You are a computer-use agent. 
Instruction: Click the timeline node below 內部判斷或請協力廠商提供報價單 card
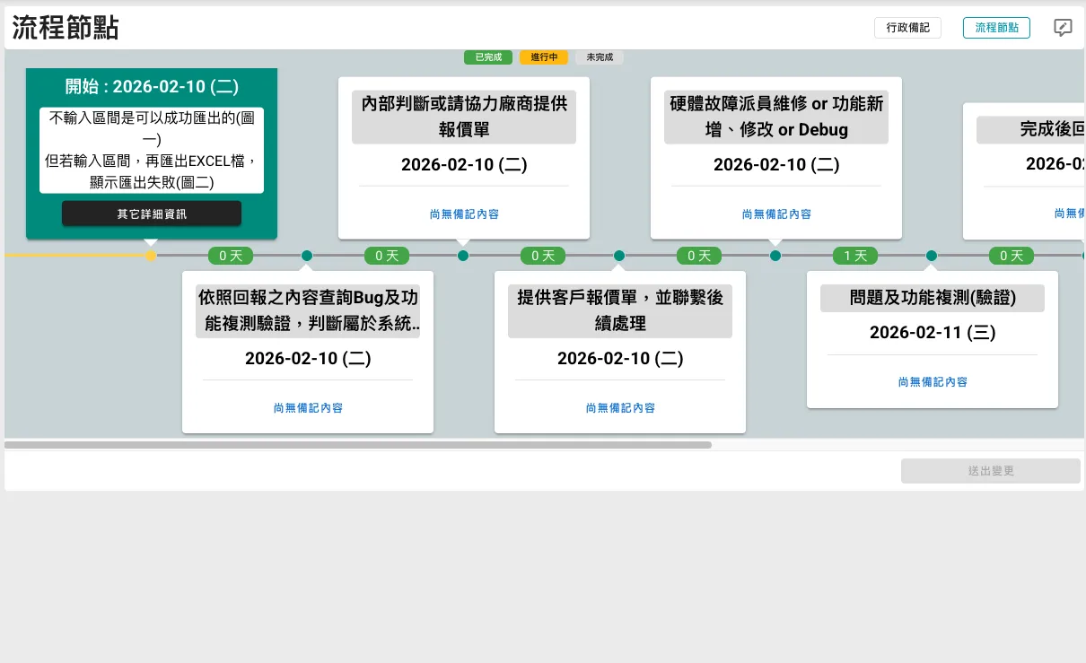tap(463, 256)
